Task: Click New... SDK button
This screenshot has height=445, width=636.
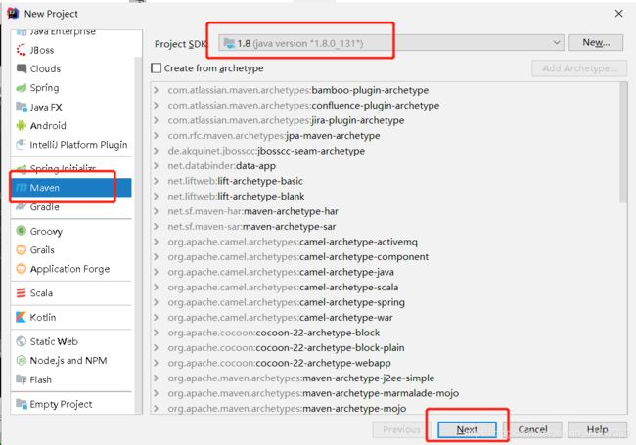Action: (596, 43)
